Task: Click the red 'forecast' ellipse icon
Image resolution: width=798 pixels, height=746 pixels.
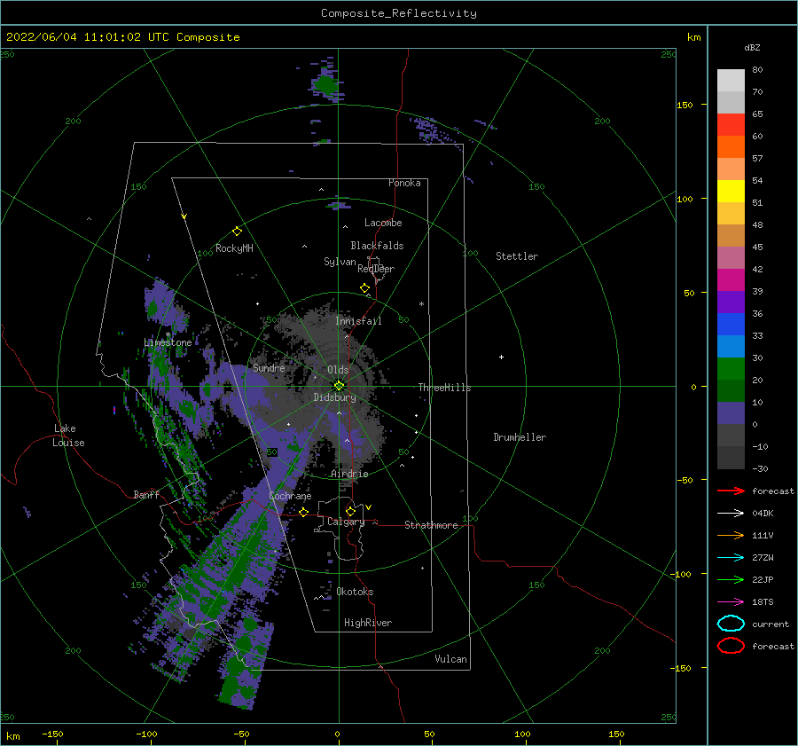Action: coord(731,646)
